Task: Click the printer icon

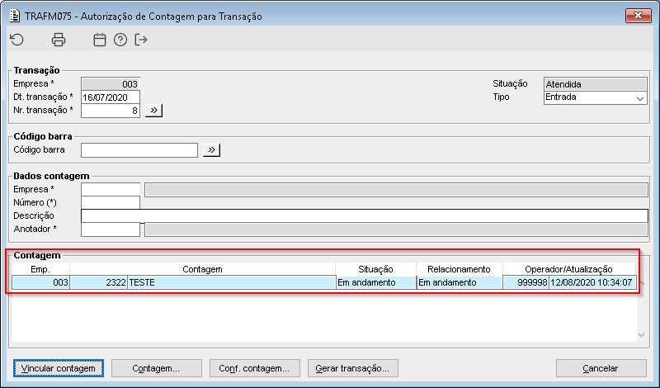Action: click(x=58, y=40)
